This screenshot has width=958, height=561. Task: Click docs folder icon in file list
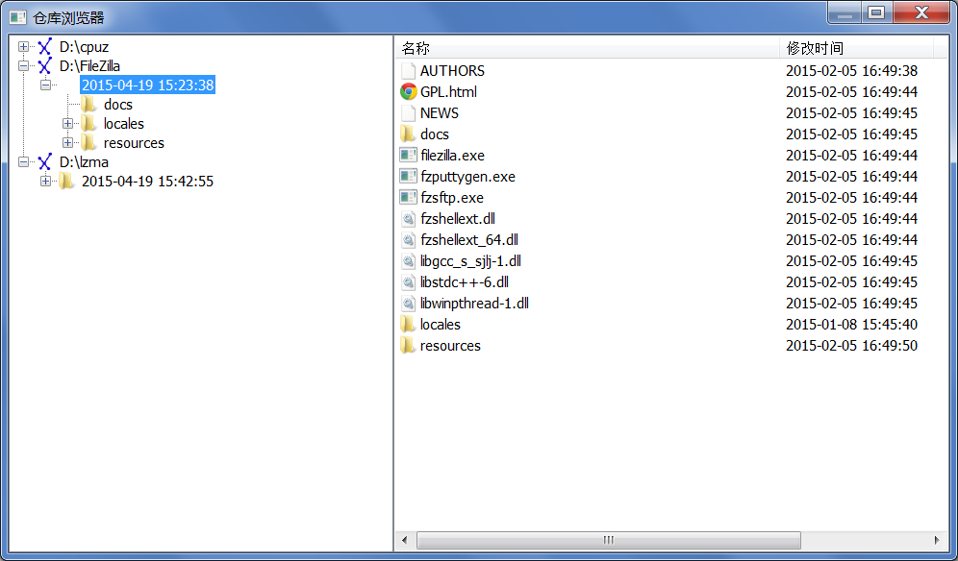(408, 134)
